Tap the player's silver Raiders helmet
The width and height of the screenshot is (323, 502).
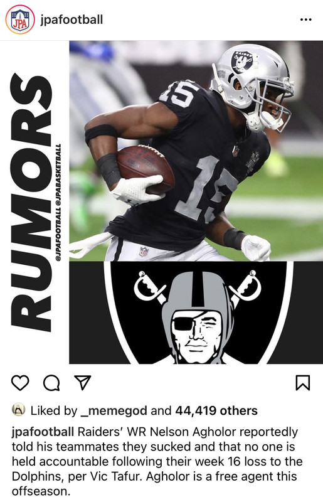[252, 87]
